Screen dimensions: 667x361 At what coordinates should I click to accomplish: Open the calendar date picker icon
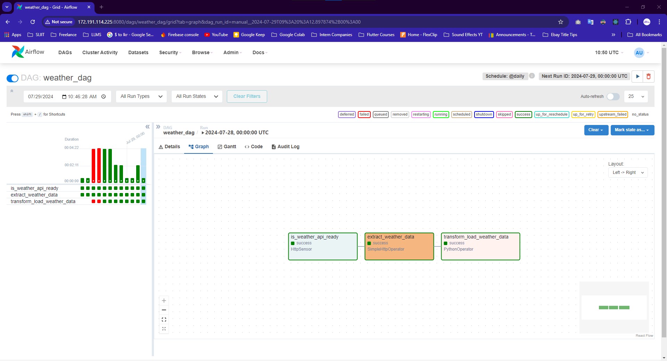pos(64,96)
